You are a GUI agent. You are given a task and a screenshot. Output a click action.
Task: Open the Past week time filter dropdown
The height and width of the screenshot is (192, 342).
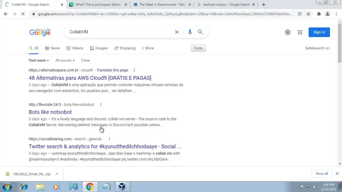tap(39, 60)
